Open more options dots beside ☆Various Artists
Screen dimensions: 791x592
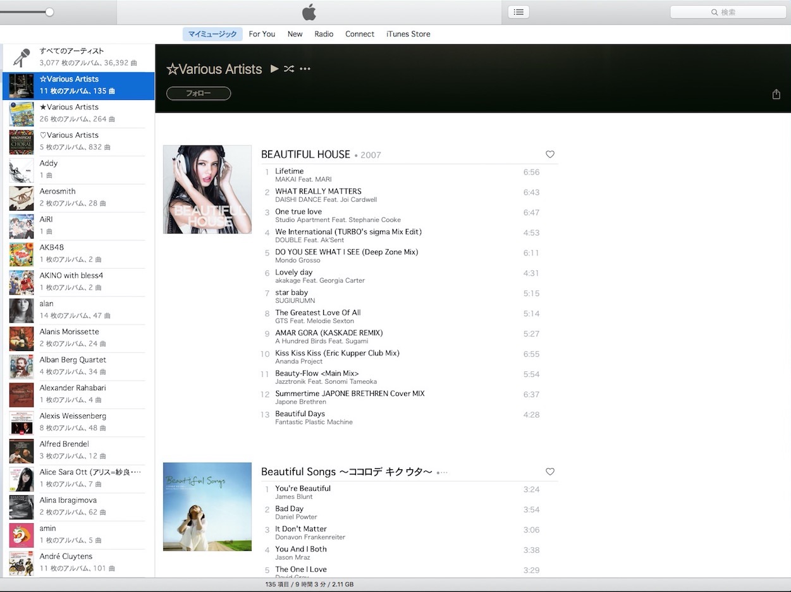305,68
